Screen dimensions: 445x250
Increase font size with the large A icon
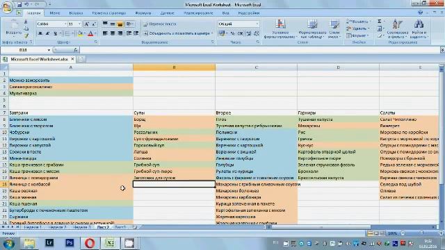click(86, 24)
